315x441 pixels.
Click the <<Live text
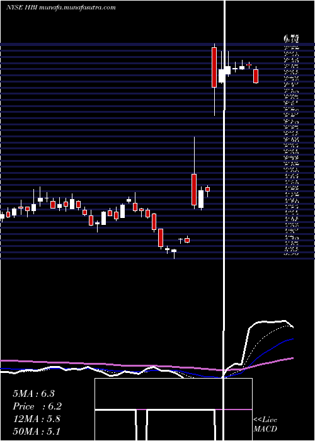265,420
